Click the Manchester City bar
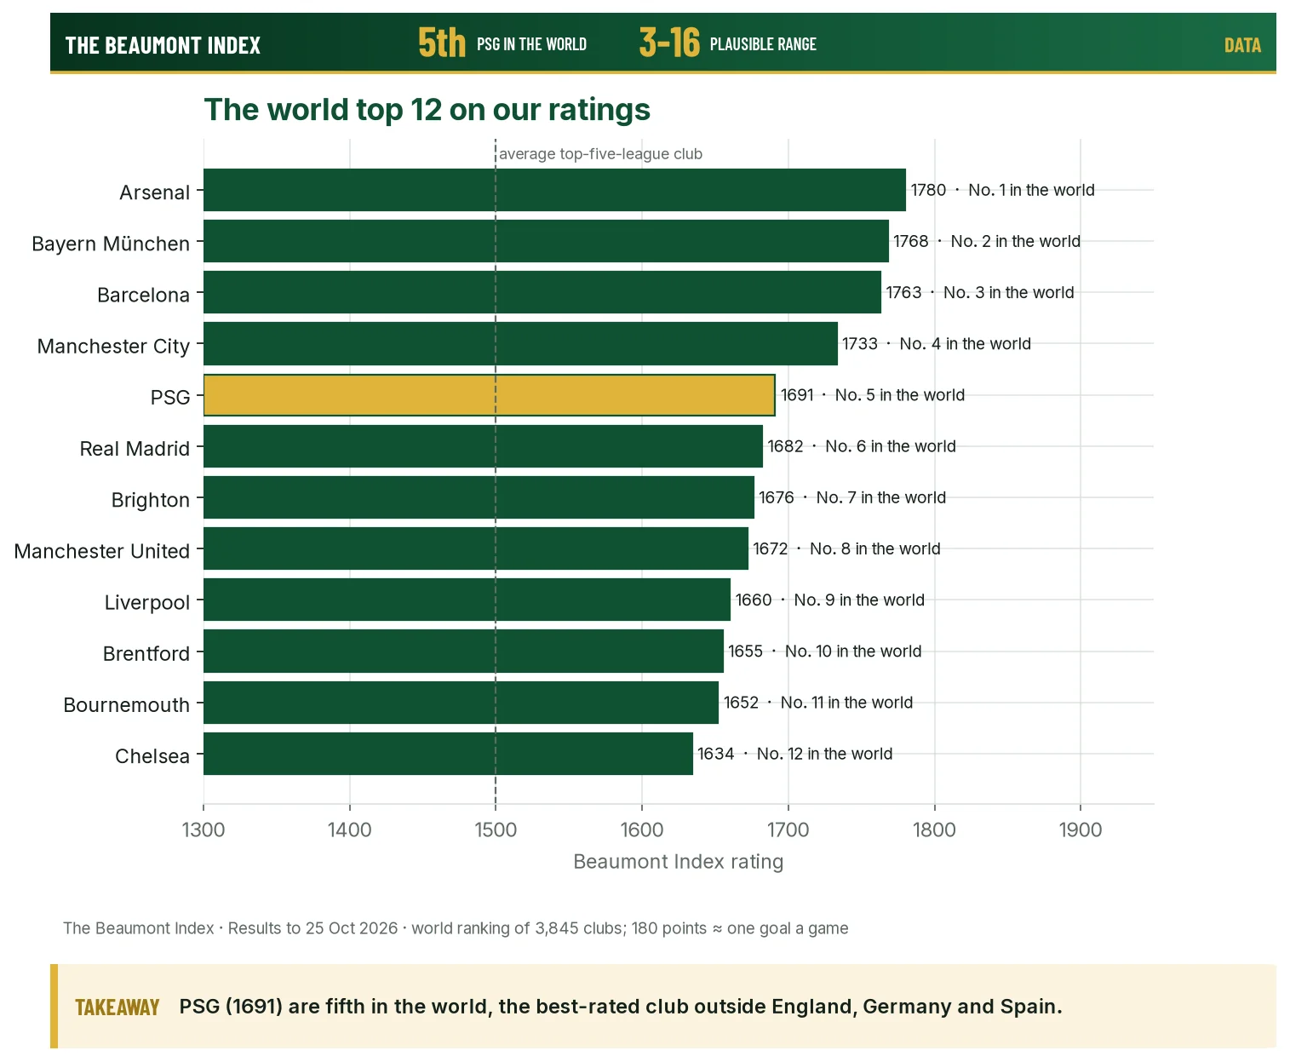 [x=520, y=343]
